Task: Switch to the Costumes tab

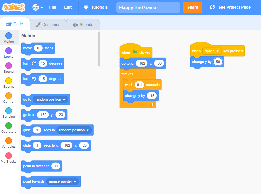Action: tap(48, 25)
